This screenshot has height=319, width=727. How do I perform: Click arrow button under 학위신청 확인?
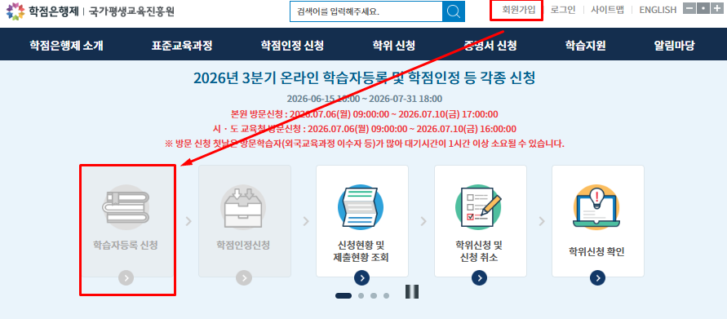pyautogui.click(x=597, y=277)
